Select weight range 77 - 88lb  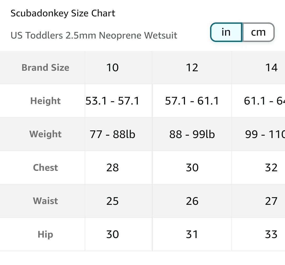tap(112, 134)
